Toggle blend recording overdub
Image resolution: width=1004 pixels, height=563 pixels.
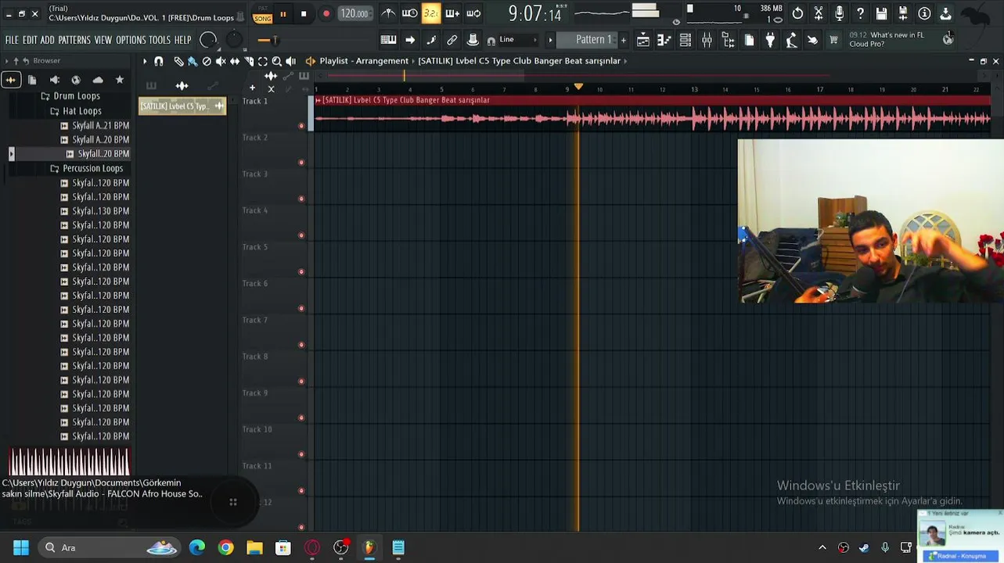pyautogui.click(x=452, y=13)
